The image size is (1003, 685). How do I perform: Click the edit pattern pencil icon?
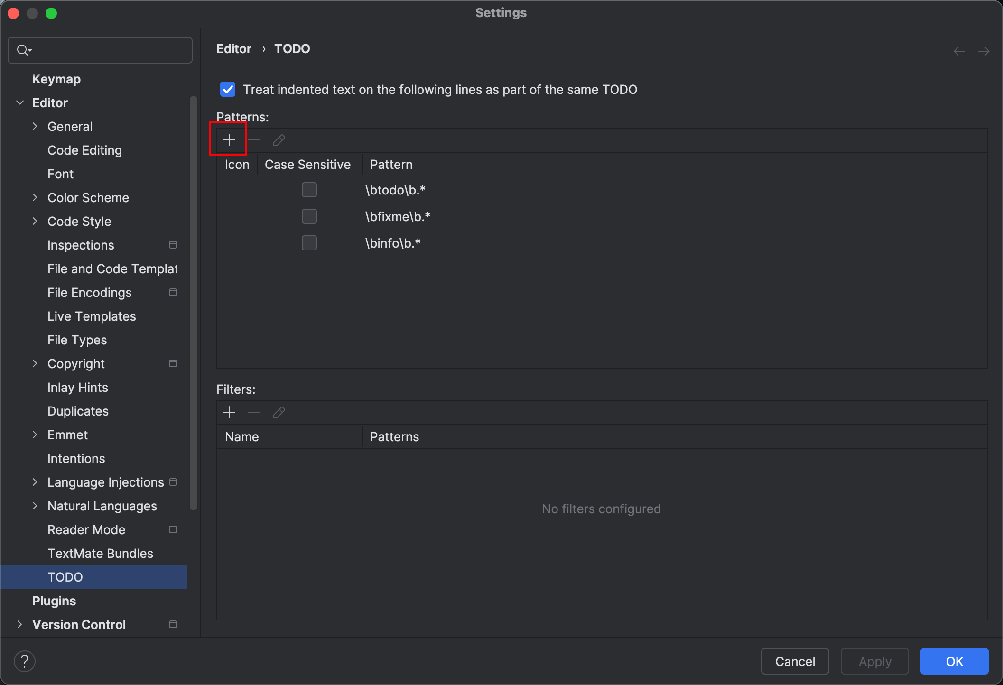(279, 140)
